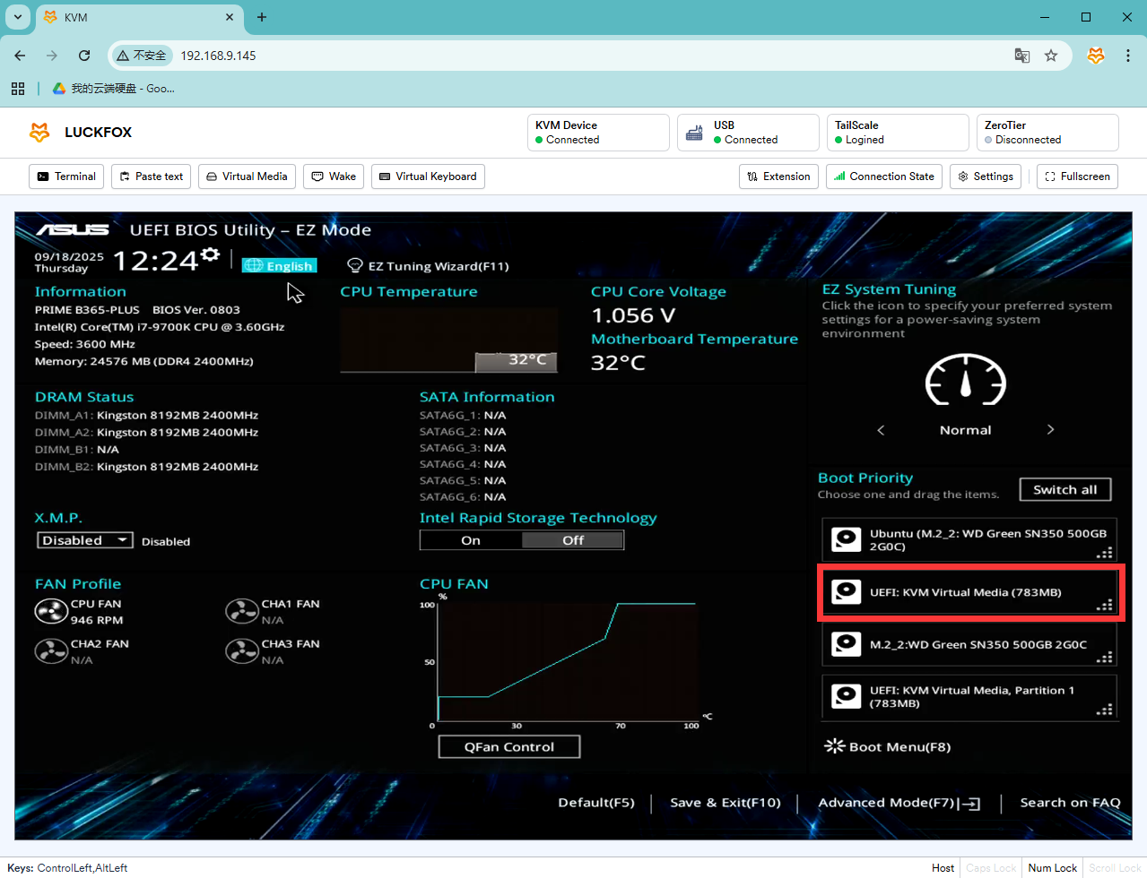This screenshot has height=878, width=1147.
Task: Open QFan Control
Action: pos(508,746)
